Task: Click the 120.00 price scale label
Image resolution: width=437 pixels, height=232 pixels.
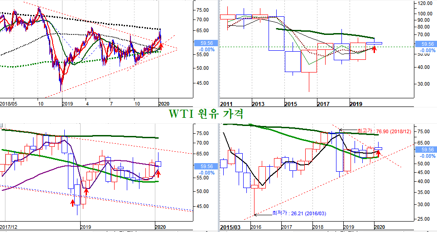Action: [x=425, y=3]
